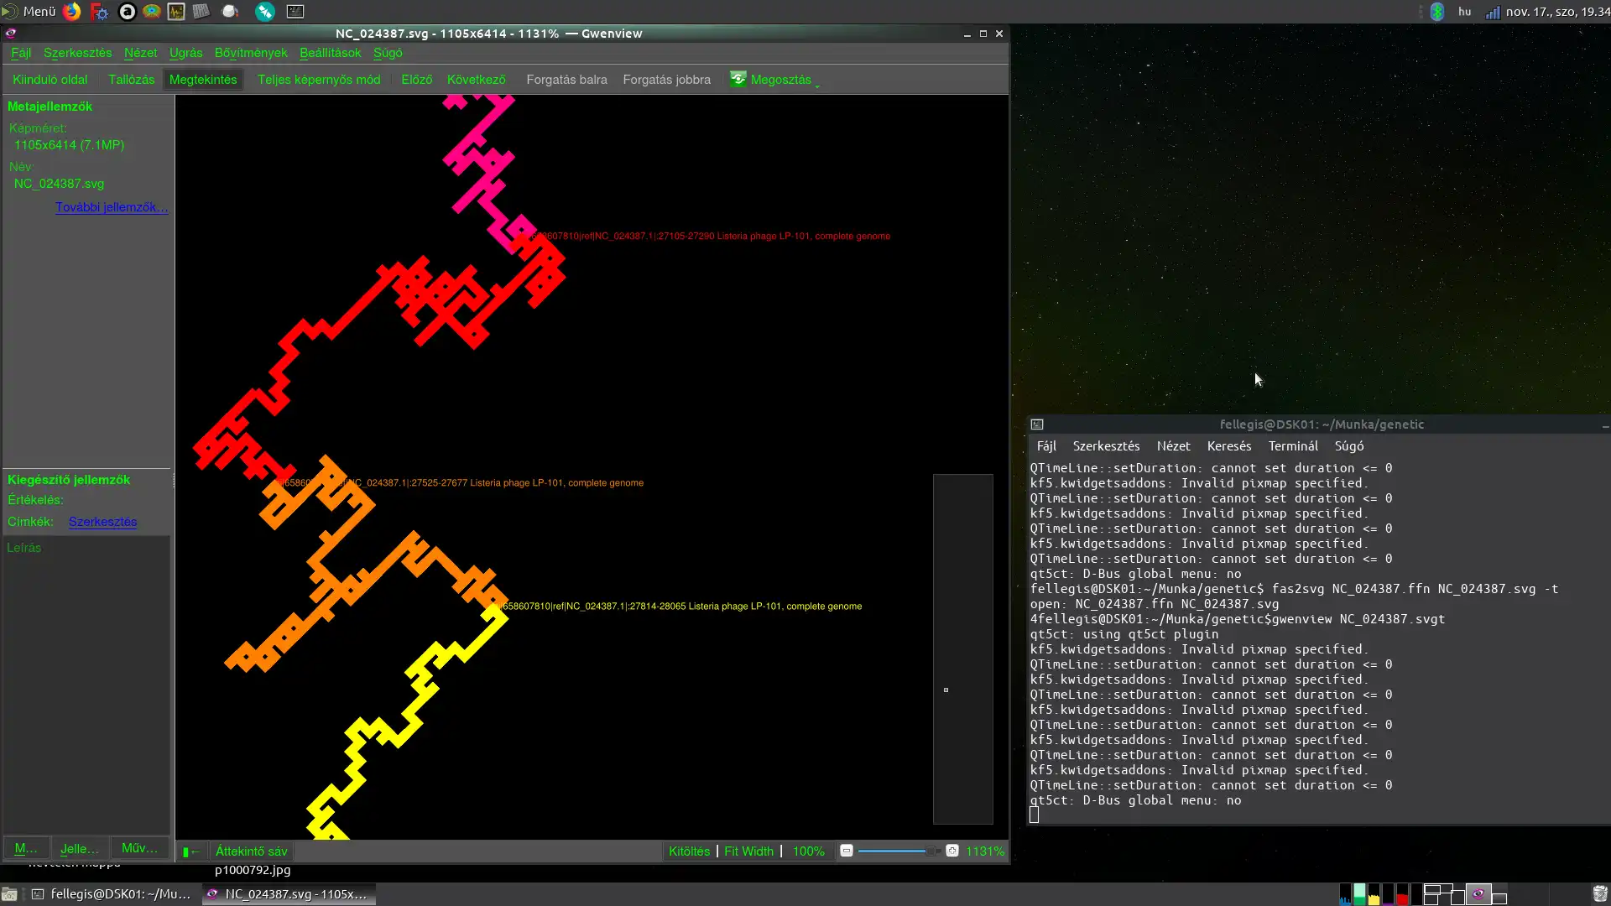
Task: Click the Fit Width zoom icon in status bar
Action: point(749,851)
